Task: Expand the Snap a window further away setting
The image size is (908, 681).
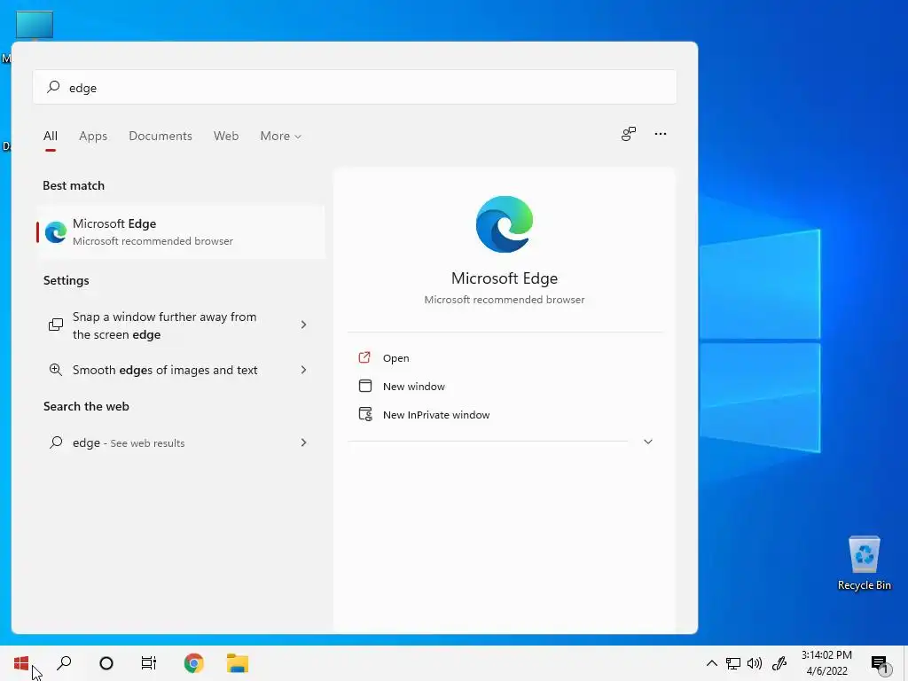Action: 303,325
